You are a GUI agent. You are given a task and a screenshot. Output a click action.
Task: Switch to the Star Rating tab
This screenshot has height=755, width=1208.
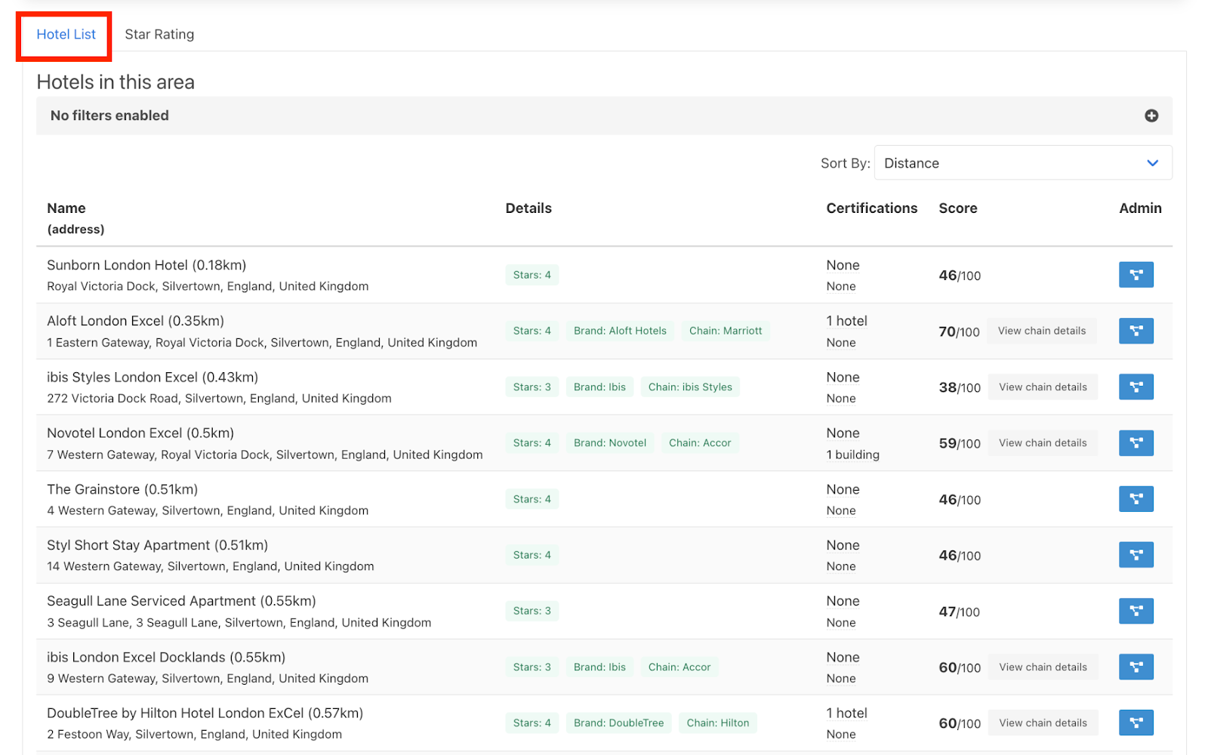click(x=159, y=35)
